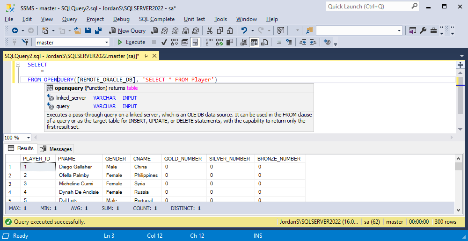
Task: Click the editor horizontal scrollbar track
Action: pos(243,138)
